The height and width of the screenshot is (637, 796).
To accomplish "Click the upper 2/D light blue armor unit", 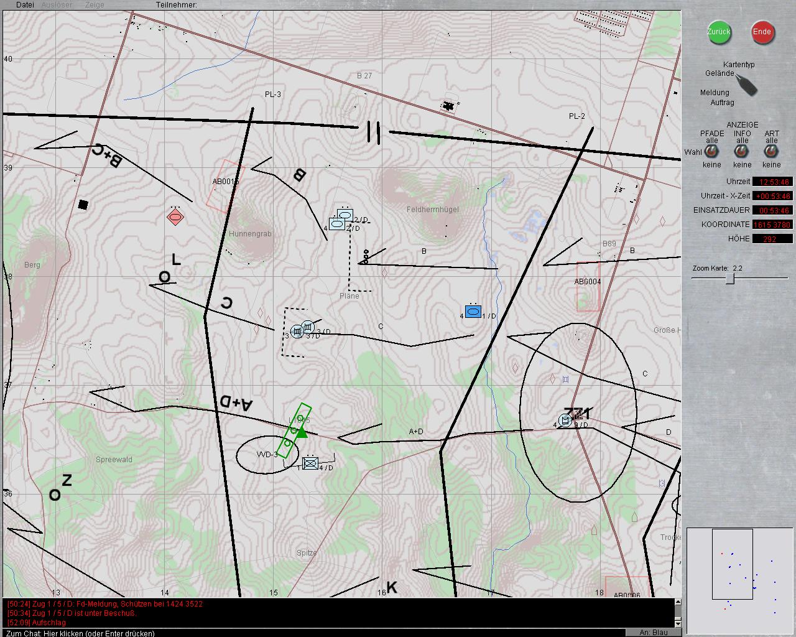I will point(345,215).
